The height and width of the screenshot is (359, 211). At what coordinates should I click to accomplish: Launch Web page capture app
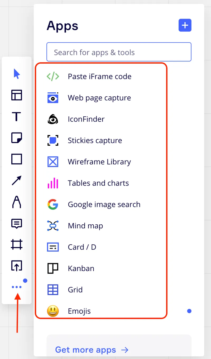click(99, 98)
